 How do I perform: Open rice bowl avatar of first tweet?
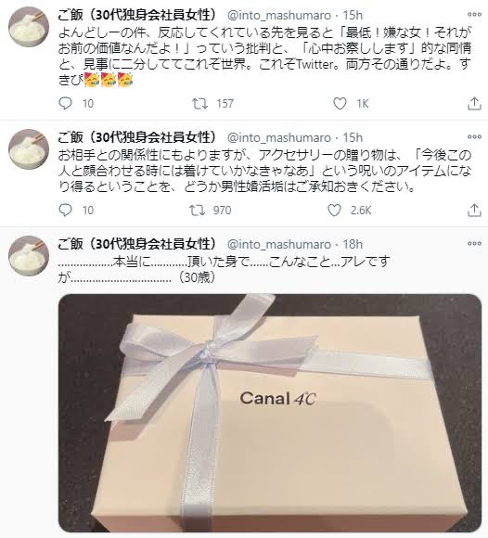click(29, 26)
